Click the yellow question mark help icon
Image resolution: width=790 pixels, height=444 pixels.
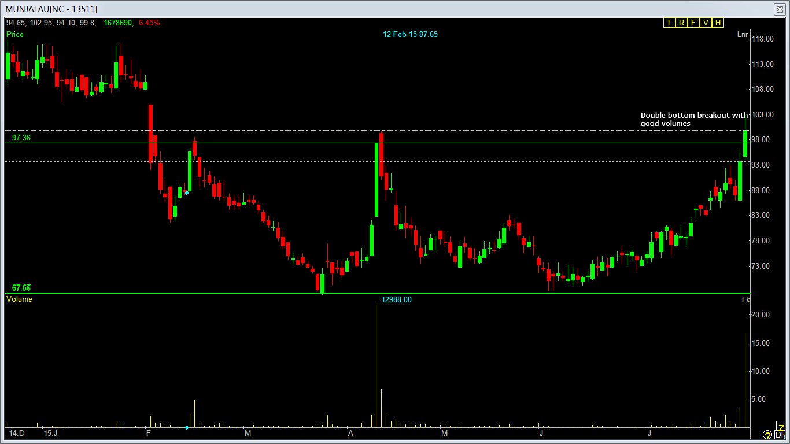[767, 435]
